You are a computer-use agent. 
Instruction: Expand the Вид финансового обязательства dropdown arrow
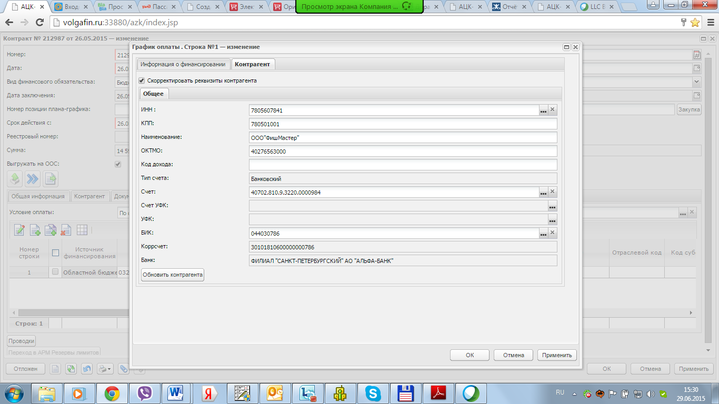tap(696, 82)
